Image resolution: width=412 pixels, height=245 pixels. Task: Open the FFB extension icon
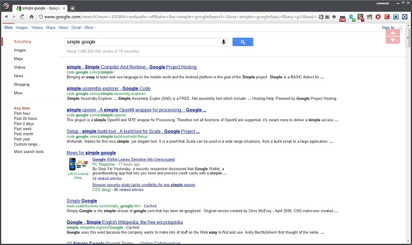[x=342, y=18]
